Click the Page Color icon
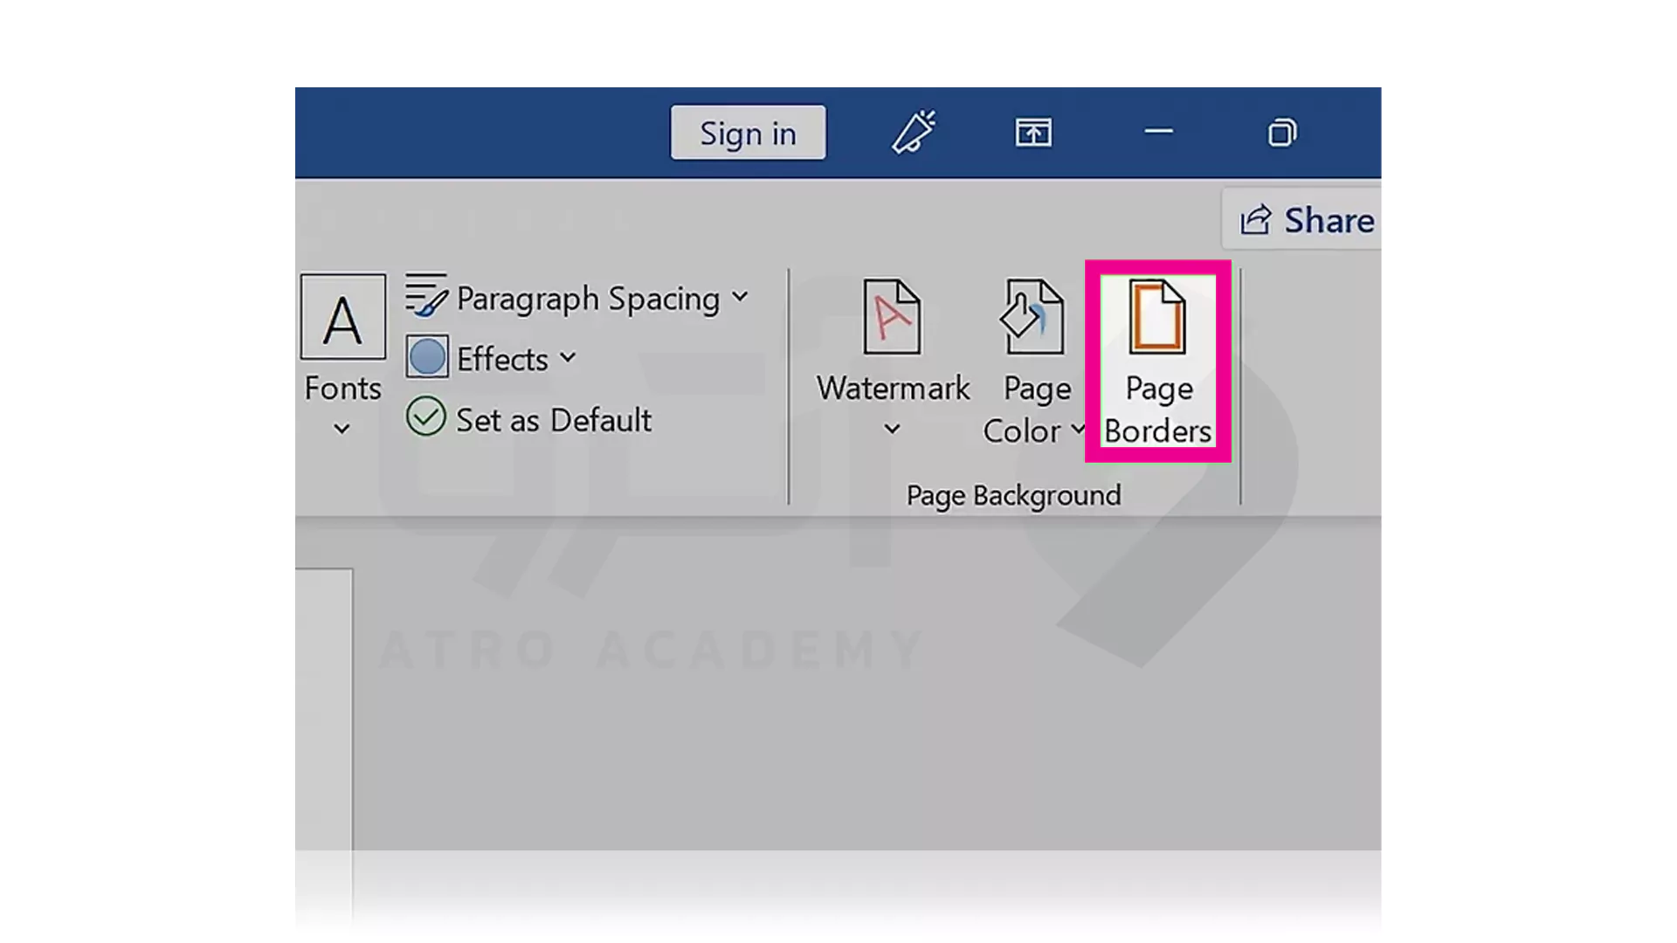 click(x=1029, y=357)
